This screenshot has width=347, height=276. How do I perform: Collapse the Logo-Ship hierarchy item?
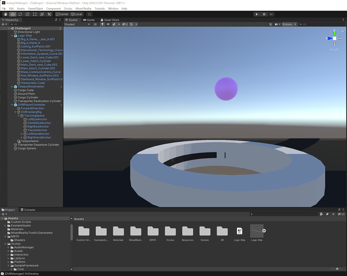(x=12, y=35)
